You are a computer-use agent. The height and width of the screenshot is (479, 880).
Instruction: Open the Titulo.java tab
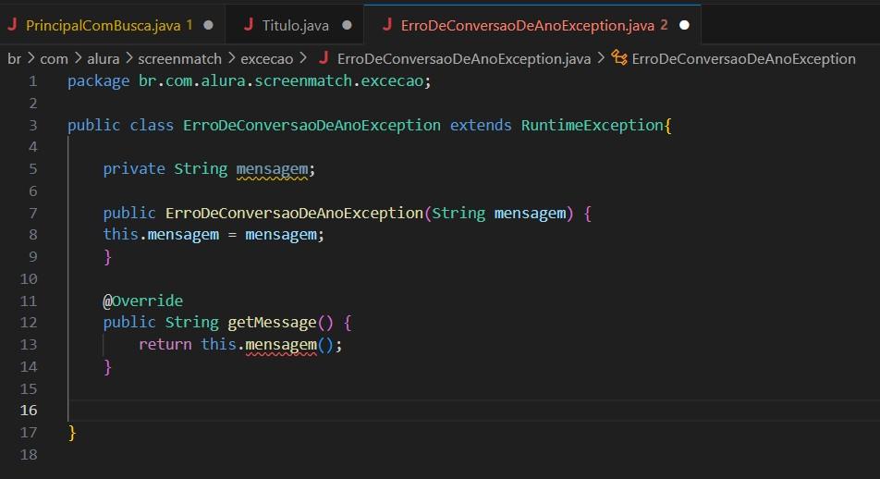(294, 25)
